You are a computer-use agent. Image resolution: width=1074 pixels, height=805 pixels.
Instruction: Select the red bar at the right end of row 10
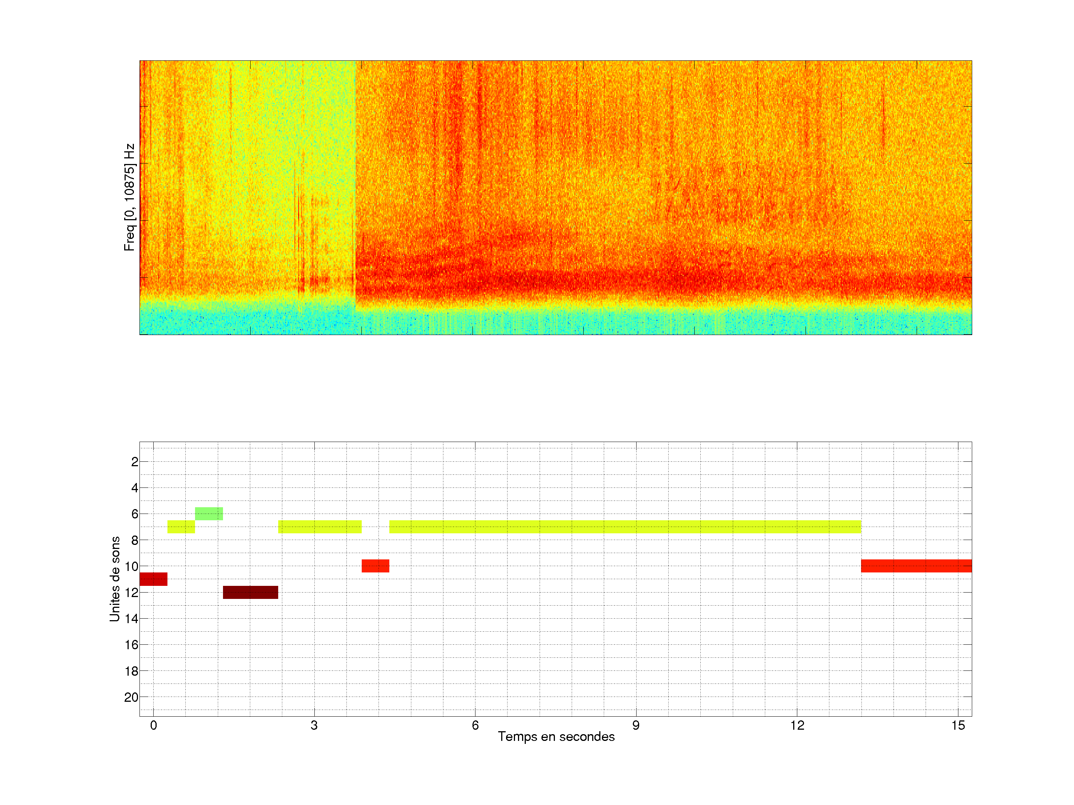916,566
